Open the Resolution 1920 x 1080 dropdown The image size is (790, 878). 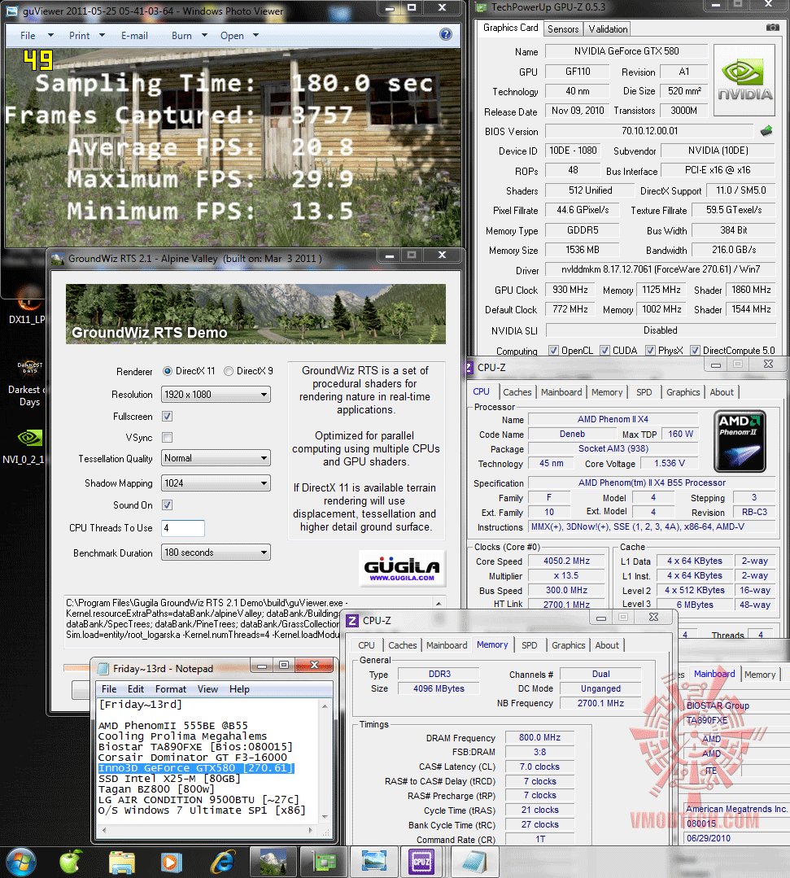click(x=216, y=394)
